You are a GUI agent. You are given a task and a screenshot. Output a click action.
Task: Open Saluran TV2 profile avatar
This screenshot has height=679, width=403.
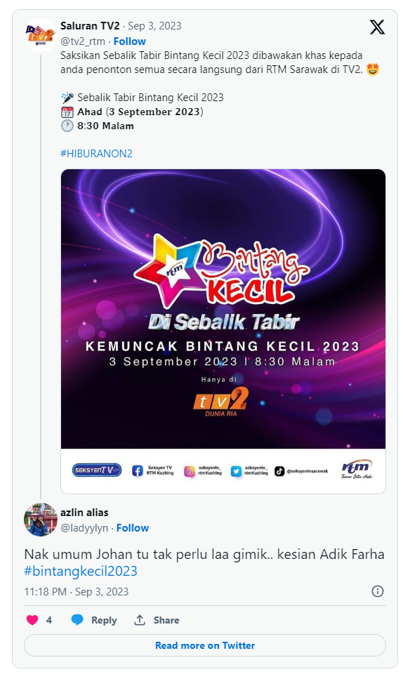click(41, 35)
